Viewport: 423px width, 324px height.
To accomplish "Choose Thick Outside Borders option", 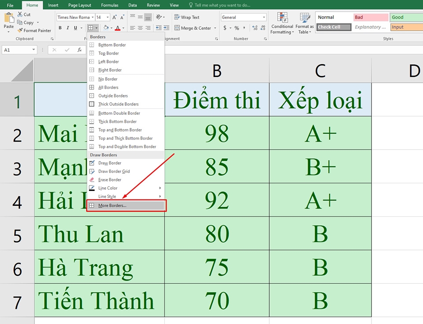I will coord(126,104).
